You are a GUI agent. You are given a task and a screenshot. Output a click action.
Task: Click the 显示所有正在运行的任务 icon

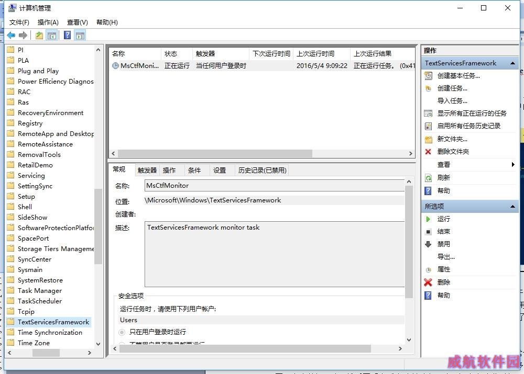[428, 114]
